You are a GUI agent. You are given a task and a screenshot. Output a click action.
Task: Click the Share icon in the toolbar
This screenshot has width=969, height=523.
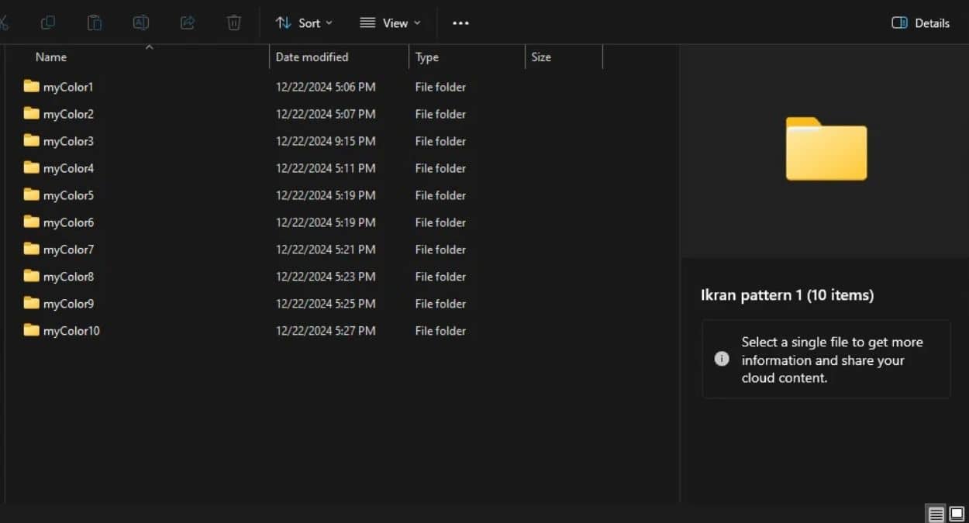pos(188,22)
